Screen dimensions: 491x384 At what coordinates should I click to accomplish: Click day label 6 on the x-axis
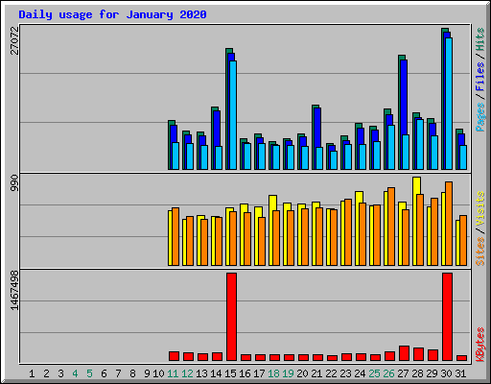(x=104, y=373)
